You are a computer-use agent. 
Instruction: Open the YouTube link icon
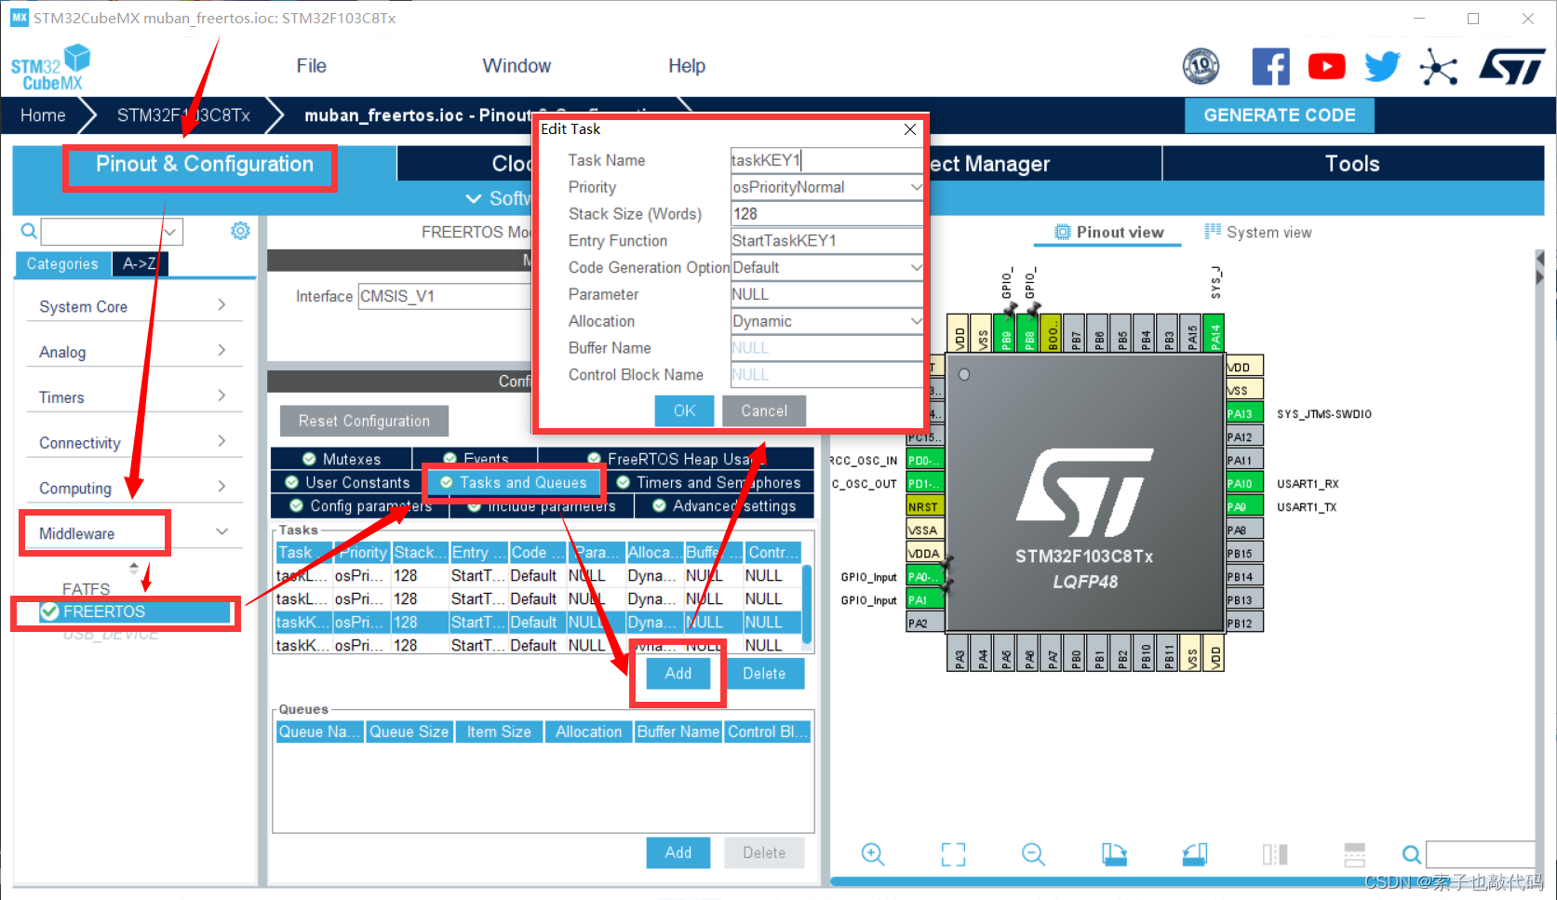pyautogui.click(x=1326, y=66)
